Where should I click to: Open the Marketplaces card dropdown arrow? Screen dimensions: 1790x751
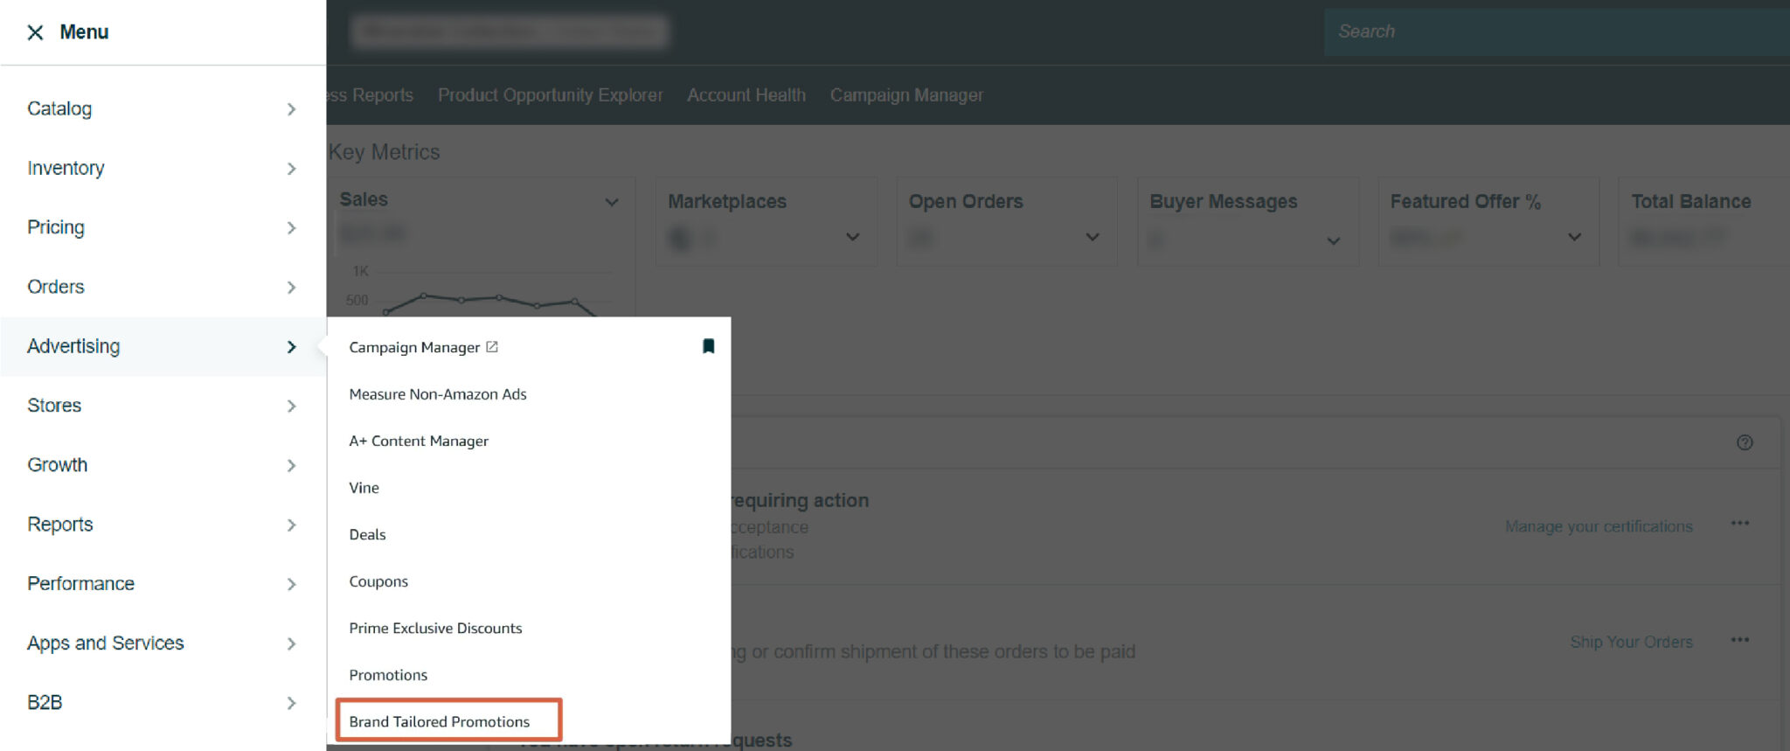(852, 237)
